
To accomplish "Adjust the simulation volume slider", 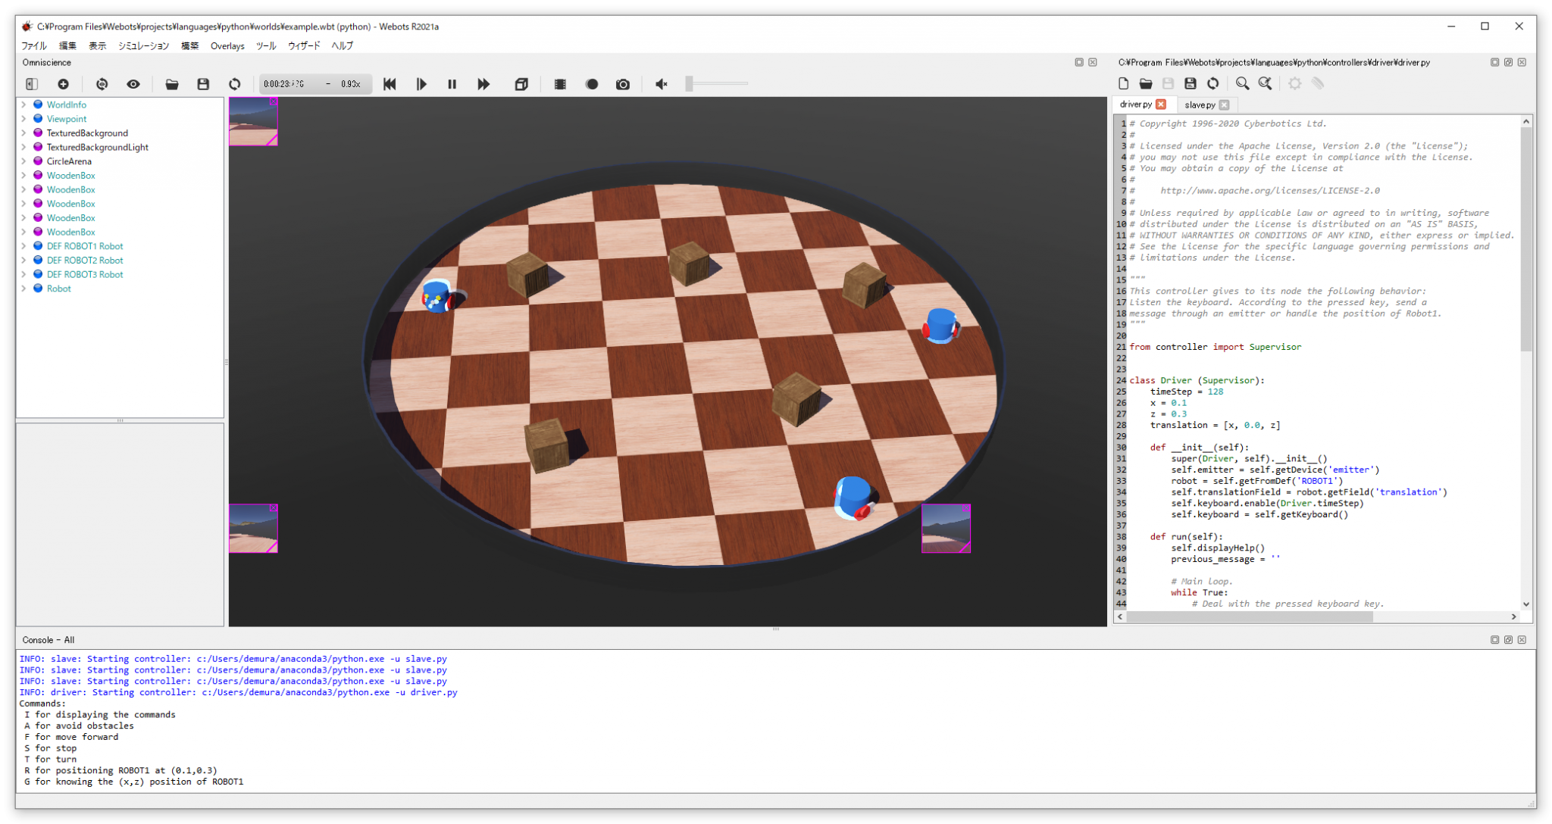I will pyautogui.click(x=690, y=84).
